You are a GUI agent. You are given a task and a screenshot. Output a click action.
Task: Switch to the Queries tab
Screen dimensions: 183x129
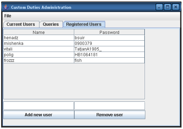[x=51, y=24]
